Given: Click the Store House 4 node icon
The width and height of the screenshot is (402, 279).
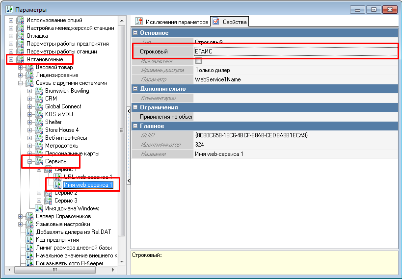Looking at the screenshot, I should coord(39,130).
